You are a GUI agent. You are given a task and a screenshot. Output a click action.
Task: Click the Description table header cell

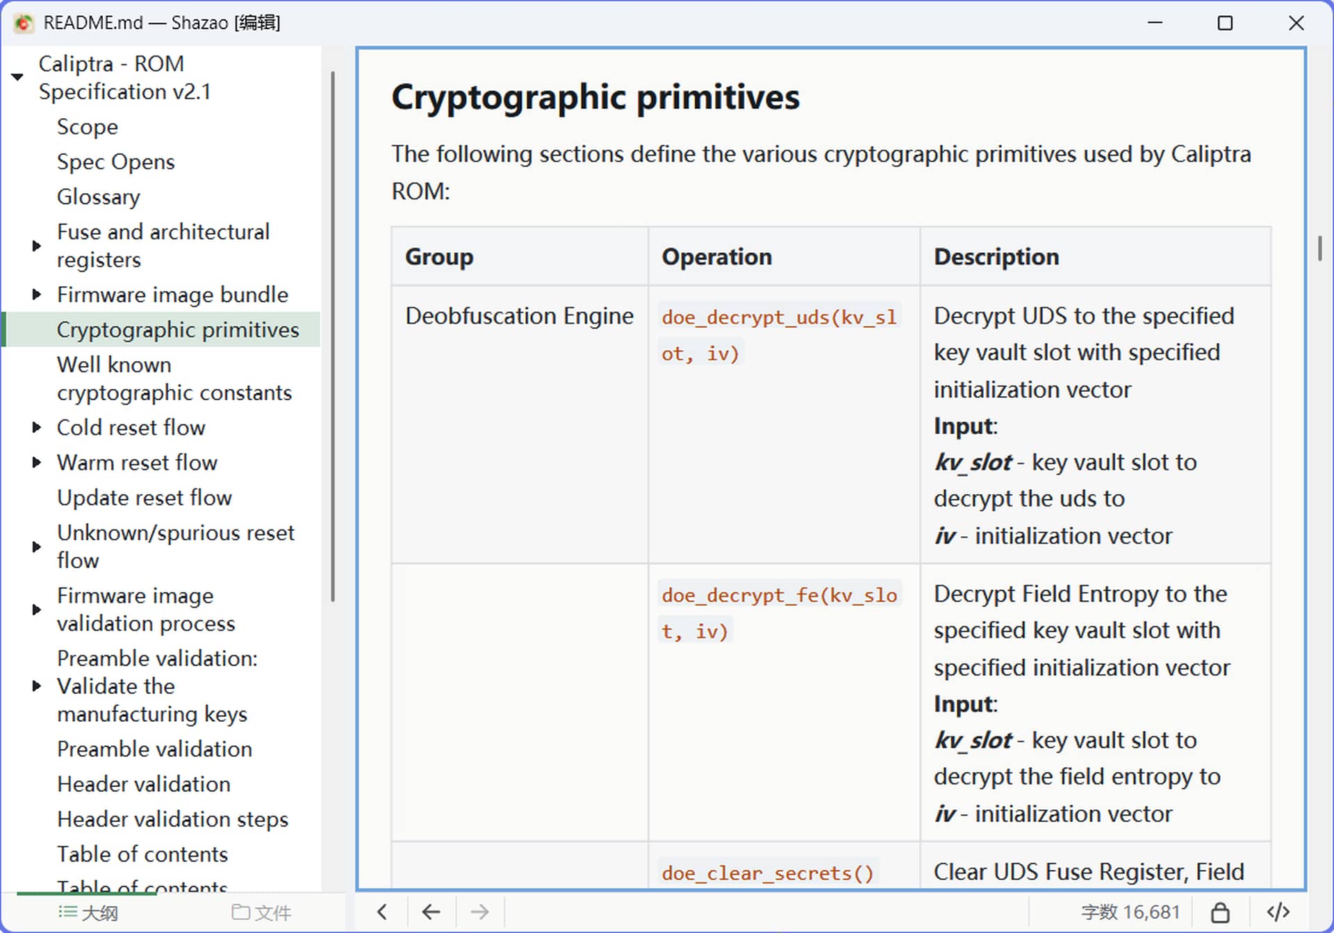1096,256
